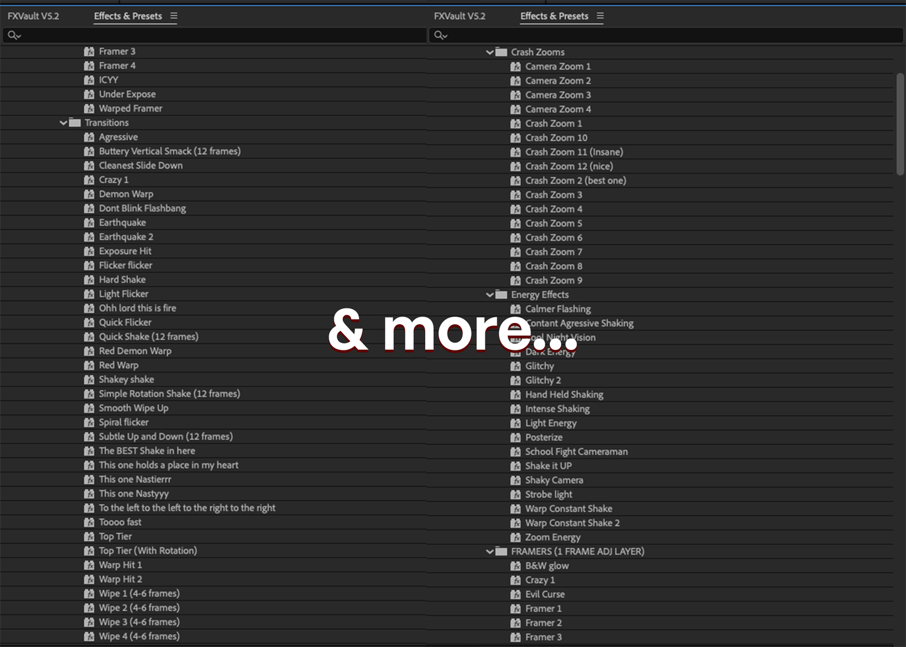Click the preset icon next to Earthquake 2
This screenshot has width=906, height=647.
89,237
